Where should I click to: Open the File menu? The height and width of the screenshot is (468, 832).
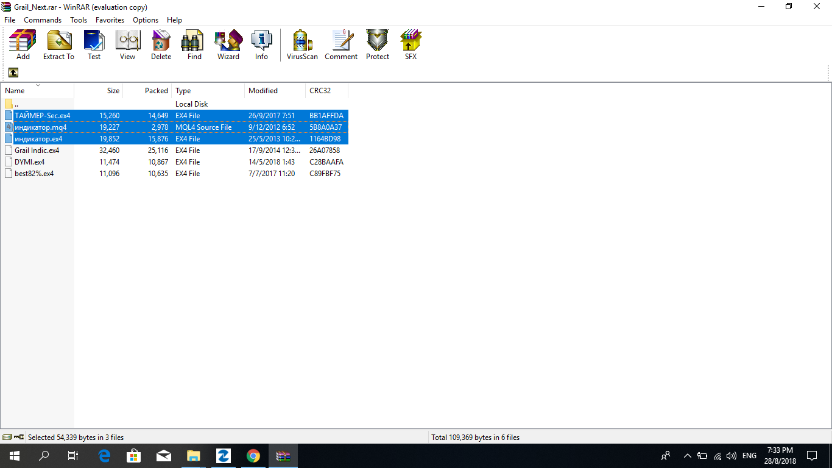coord(10,20)
